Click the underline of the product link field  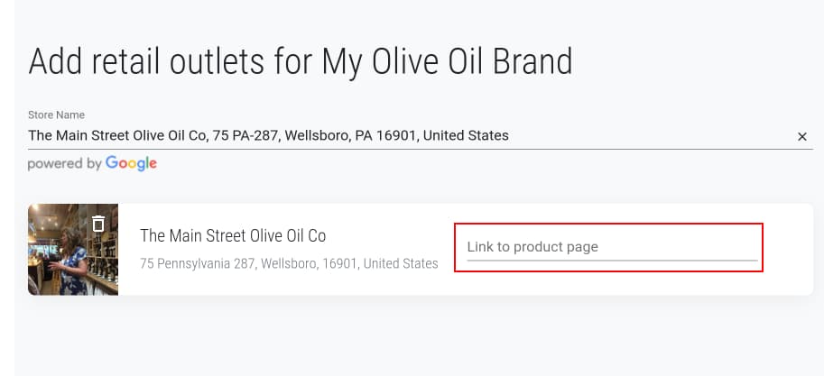pos(612,261)
